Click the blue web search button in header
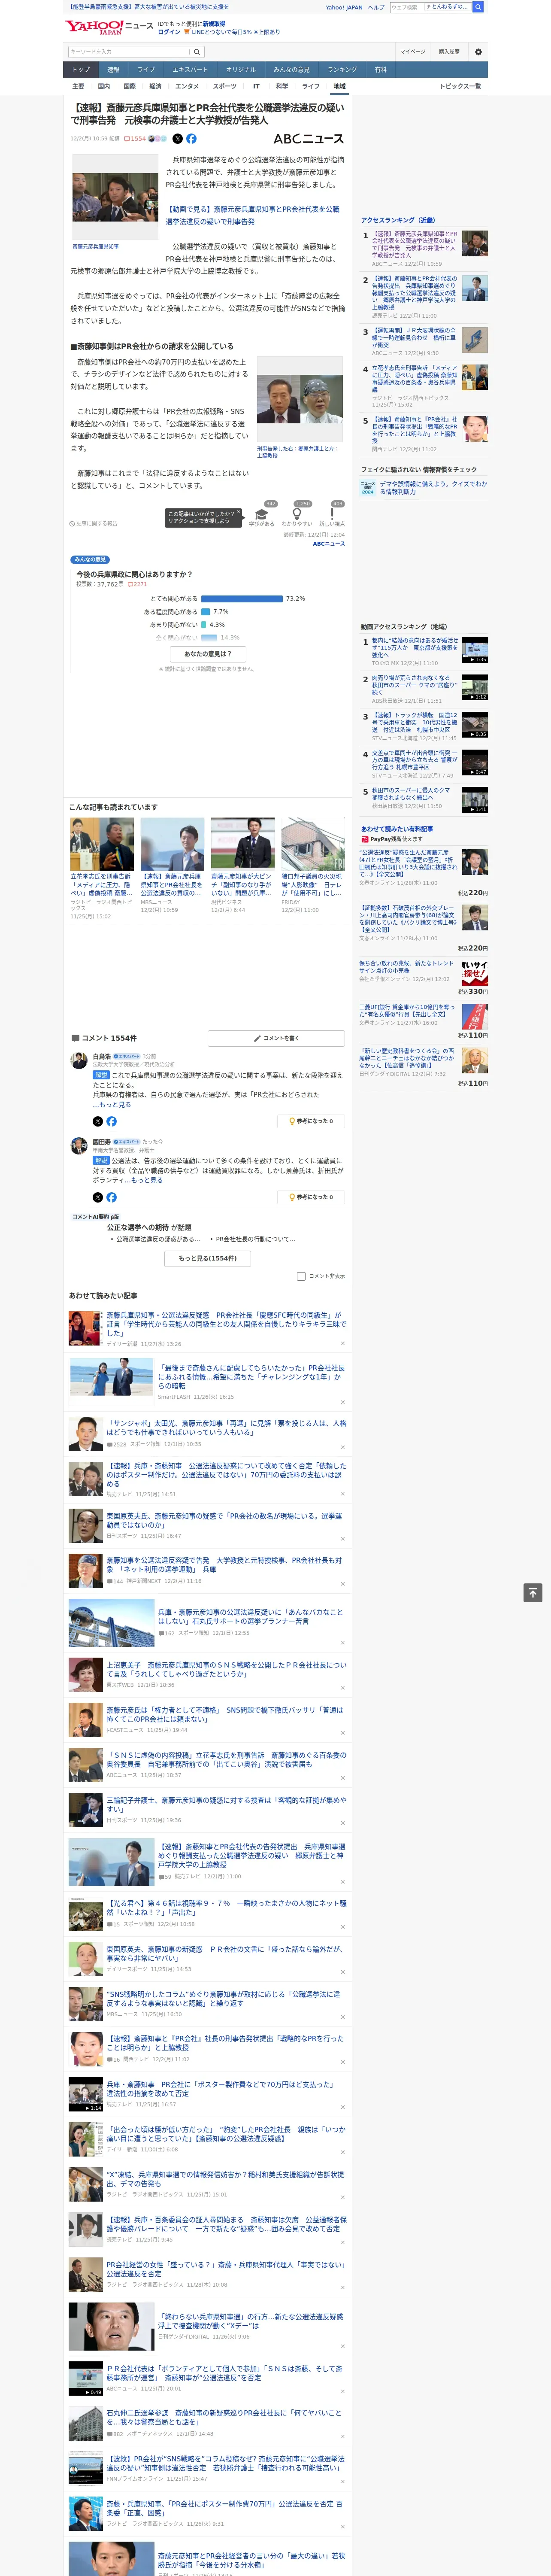 (478, 7)
